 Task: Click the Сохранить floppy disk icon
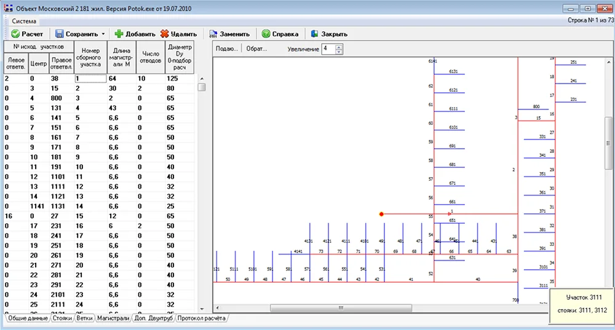pyautogui.click(x=60, y=34)
